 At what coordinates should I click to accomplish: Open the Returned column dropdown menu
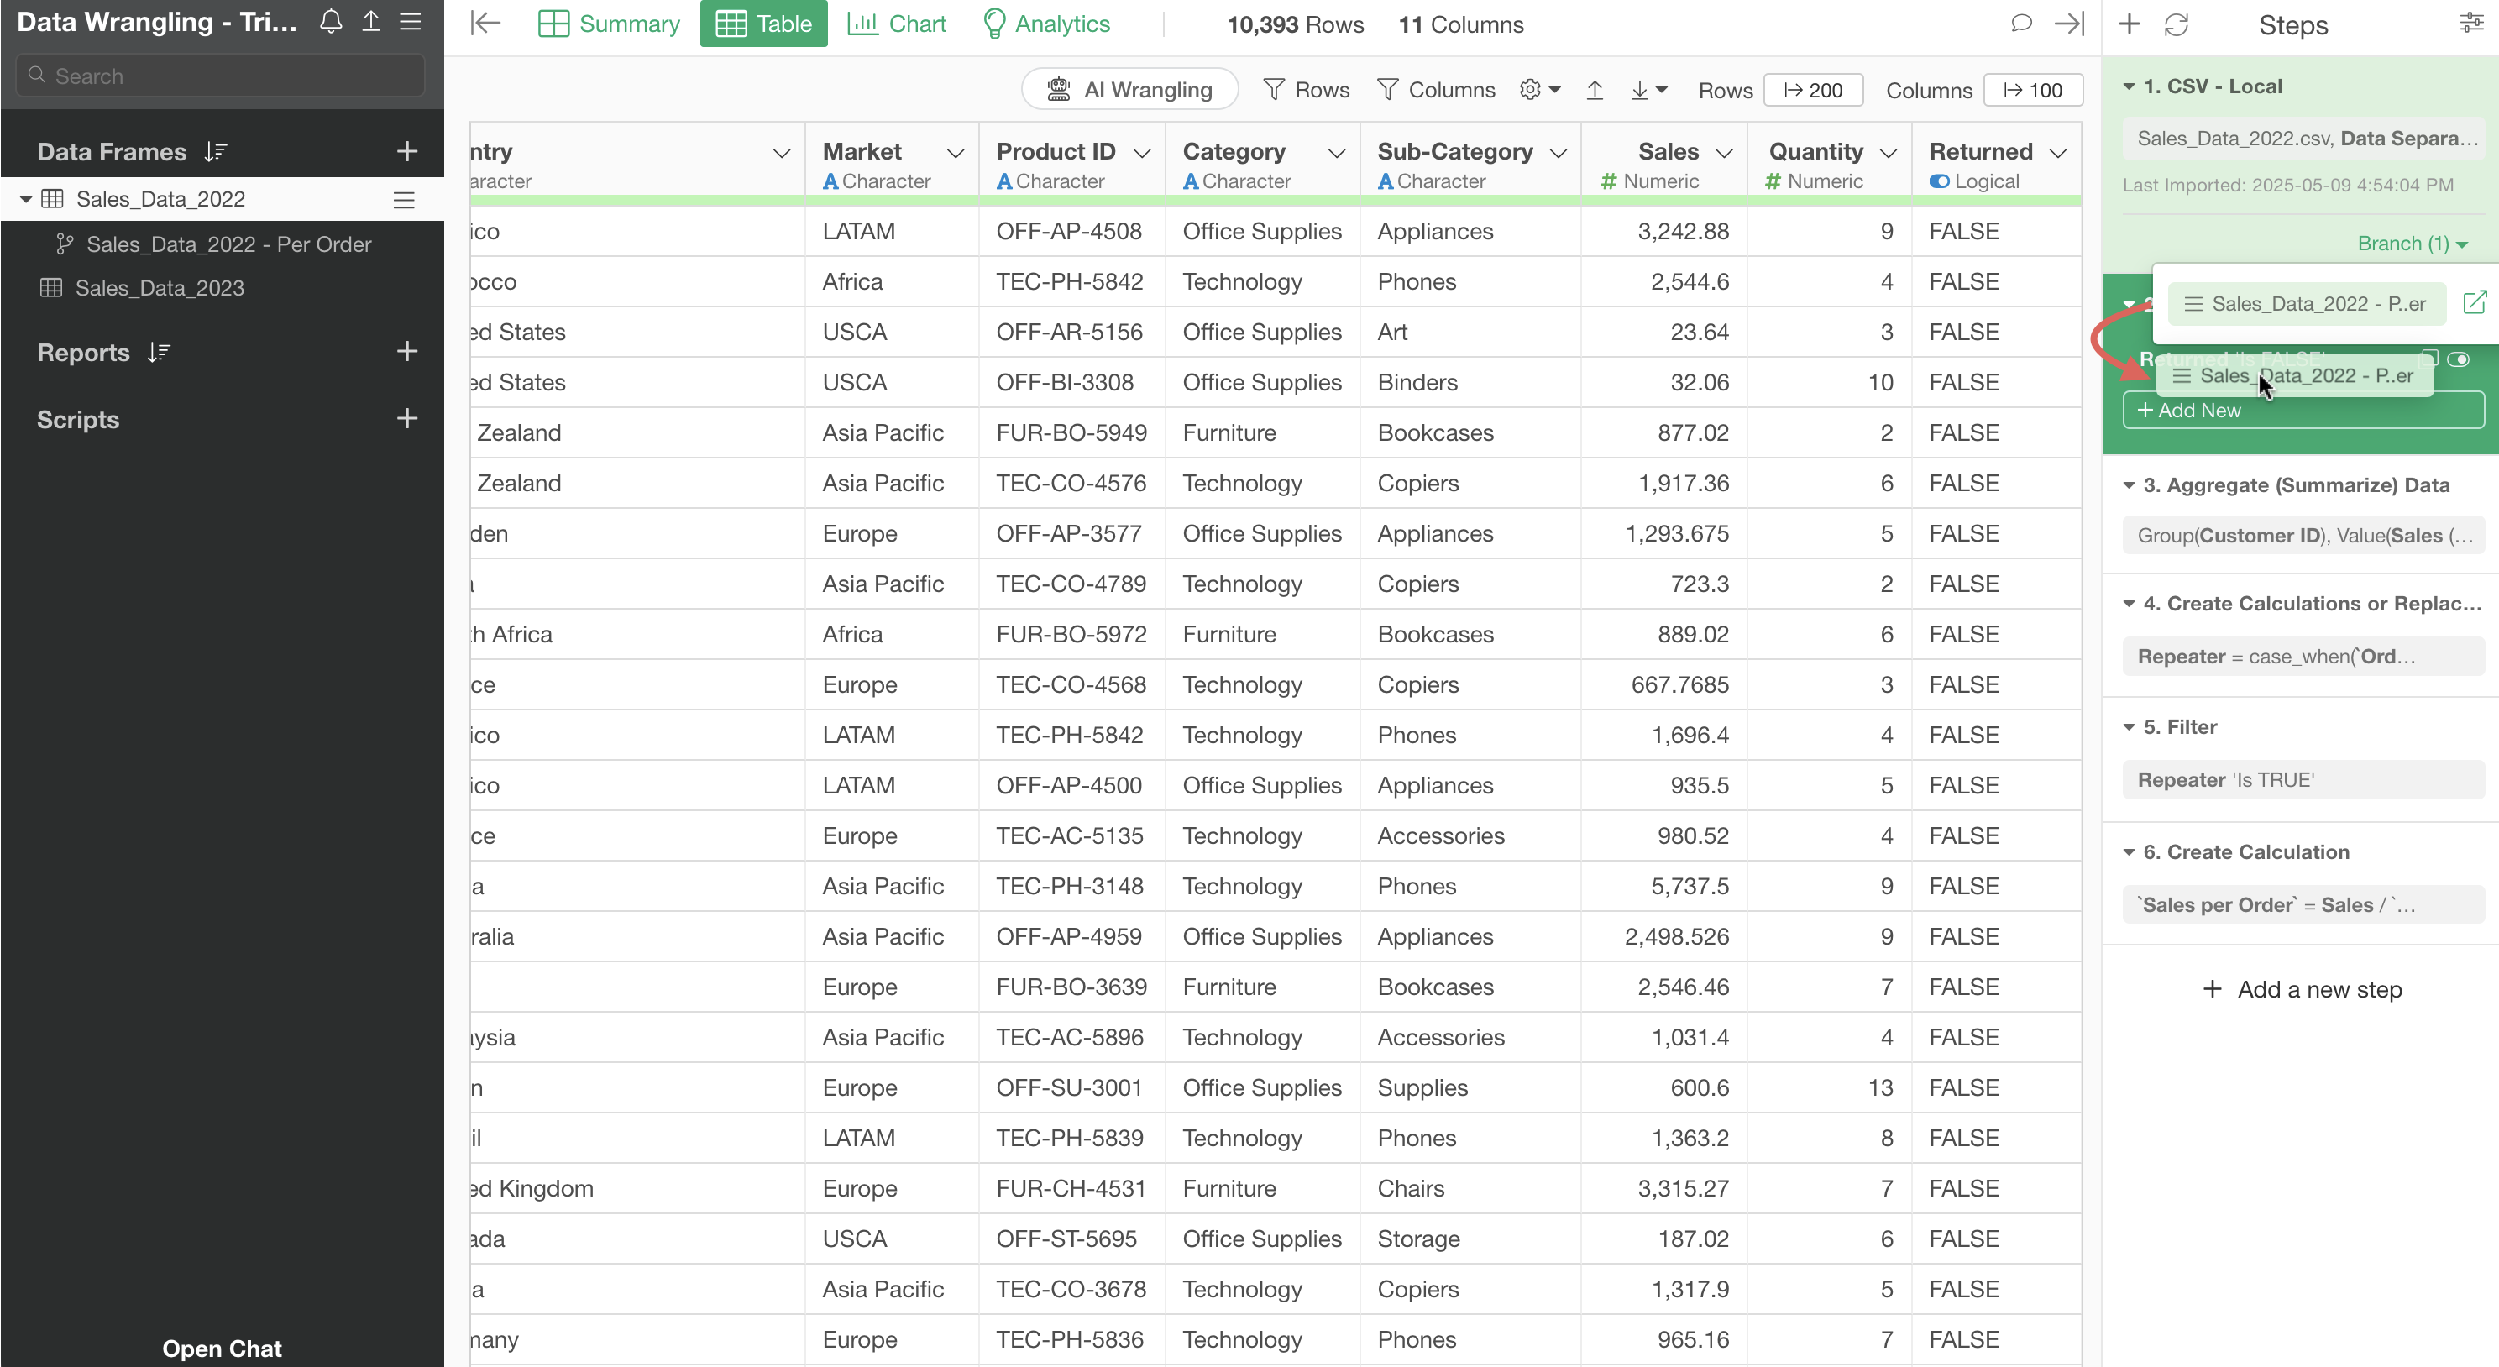(x=2057, y=152)
